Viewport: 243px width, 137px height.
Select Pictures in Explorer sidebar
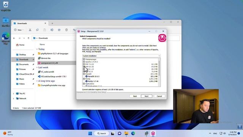(x=23, y=69)
